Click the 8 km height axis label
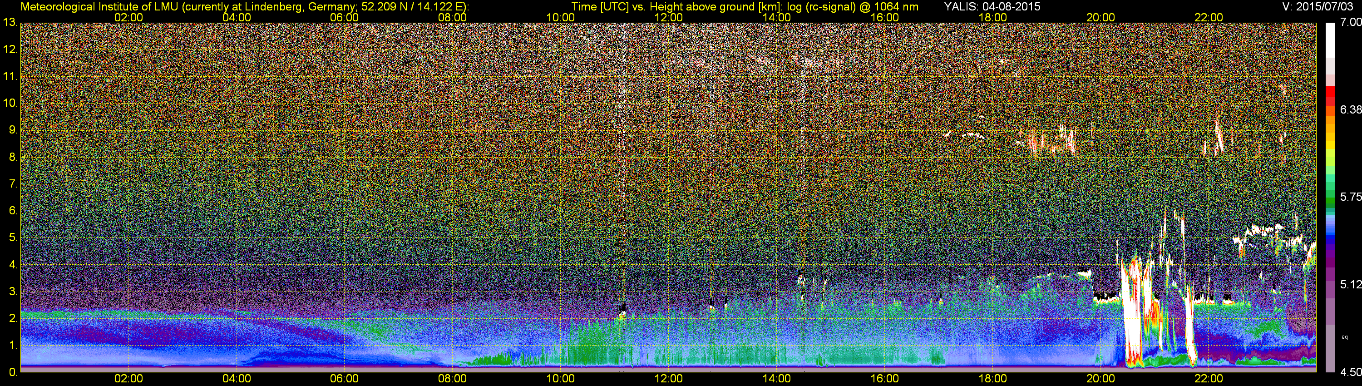The height and width of the screenshot is (386, 1362). click(13, 157)
